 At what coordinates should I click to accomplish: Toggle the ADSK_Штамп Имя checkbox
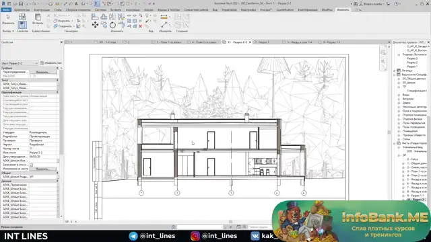point(58,161)
